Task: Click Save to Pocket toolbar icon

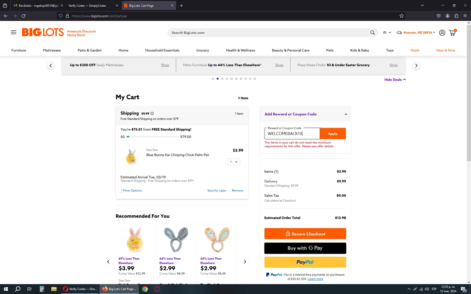Action: (x=439, y=16)
